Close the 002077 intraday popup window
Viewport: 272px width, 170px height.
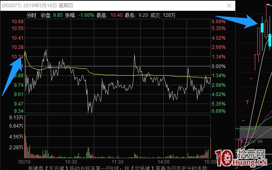point(229,6)
